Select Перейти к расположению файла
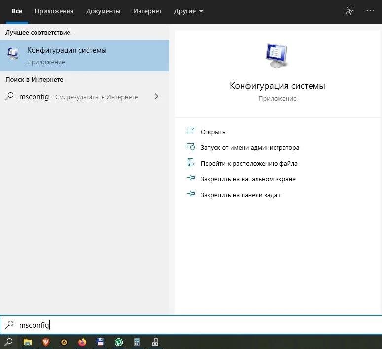Screen dimensions: 382x349 coord(249,164)
